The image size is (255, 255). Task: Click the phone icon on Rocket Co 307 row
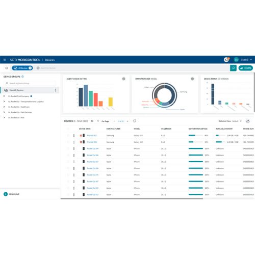84,162
